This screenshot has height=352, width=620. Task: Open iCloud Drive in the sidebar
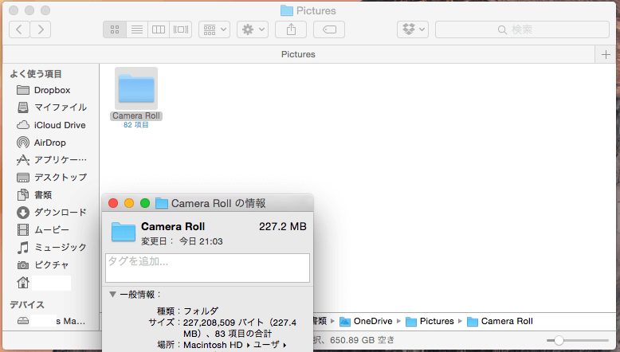click(52, 125)
